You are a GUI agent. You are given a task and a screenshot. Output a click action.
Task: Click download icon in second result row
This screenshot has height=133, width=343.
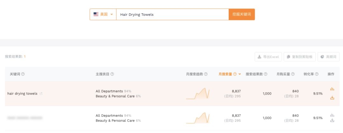pos(332,120)
